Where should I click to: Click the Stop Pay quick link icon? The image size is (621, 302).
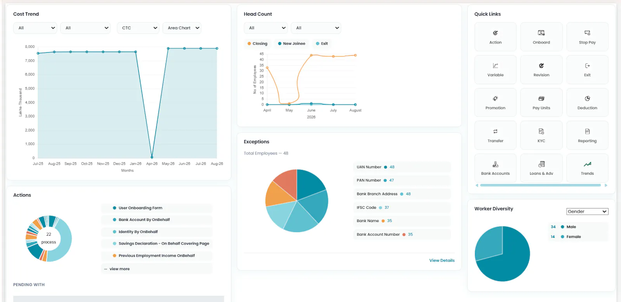[x=587, y=33]
